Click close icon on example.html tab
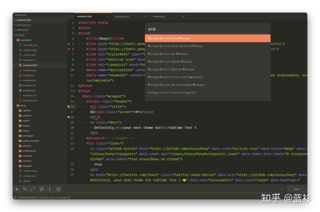Viewport: 320px width, 212px height. click(107, 16)
